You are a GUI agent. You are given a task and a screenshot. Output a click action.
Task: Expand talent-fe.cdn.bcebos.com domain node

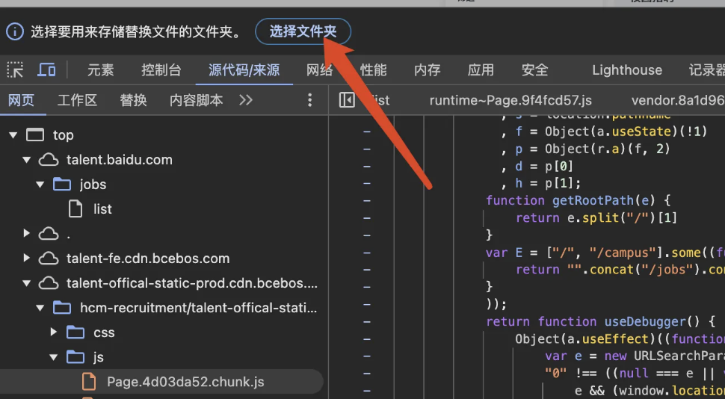click(x=27, y=259)
